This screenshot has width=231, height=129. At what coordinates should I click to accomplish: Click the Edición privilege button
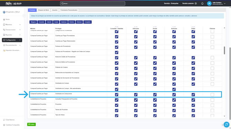[x=72, y=22]
